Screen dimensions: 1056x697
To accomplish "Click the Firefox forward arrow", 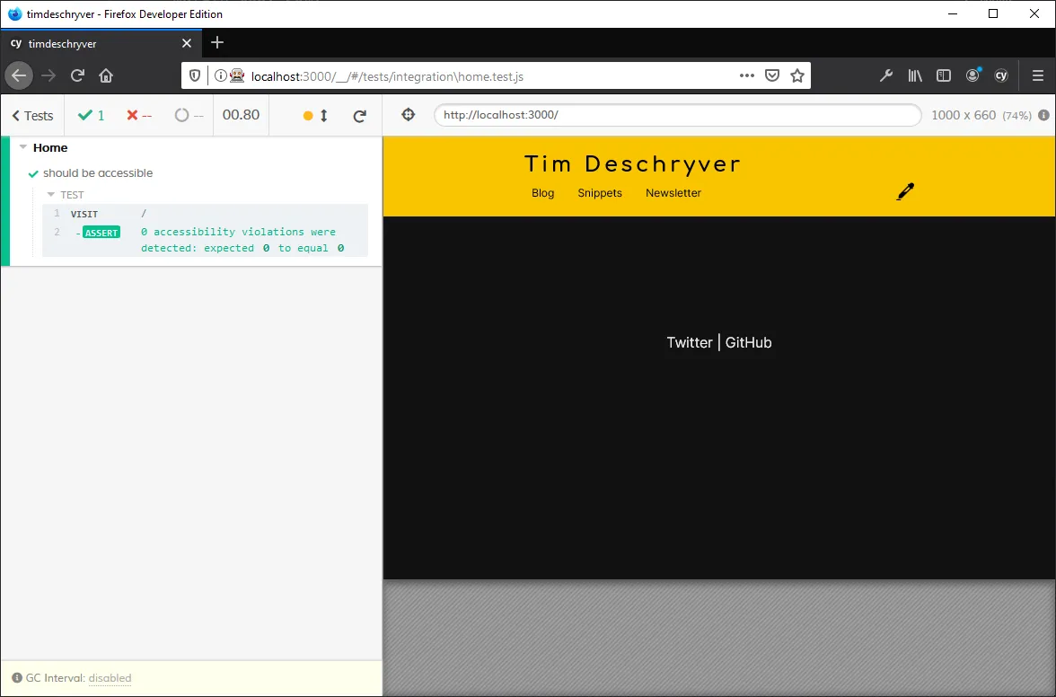I will tap(48, 75).
